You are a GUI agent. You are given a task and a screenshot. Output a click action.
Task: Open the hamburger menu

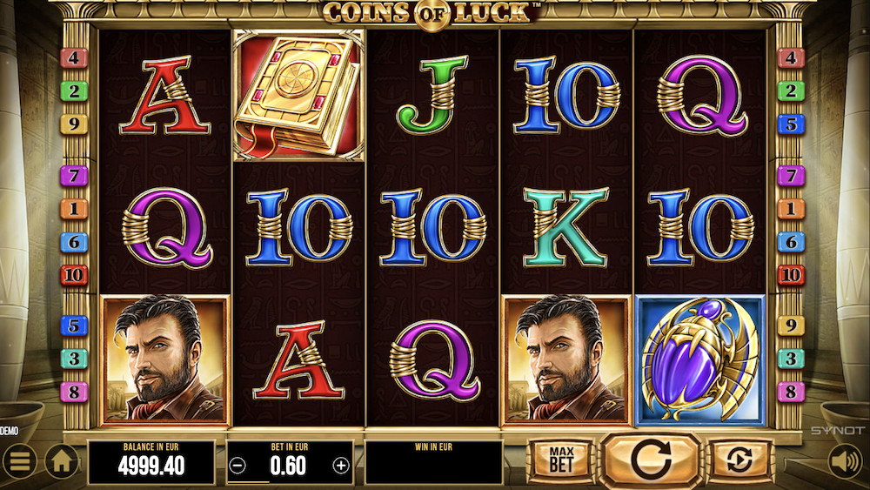pos(20,461)
